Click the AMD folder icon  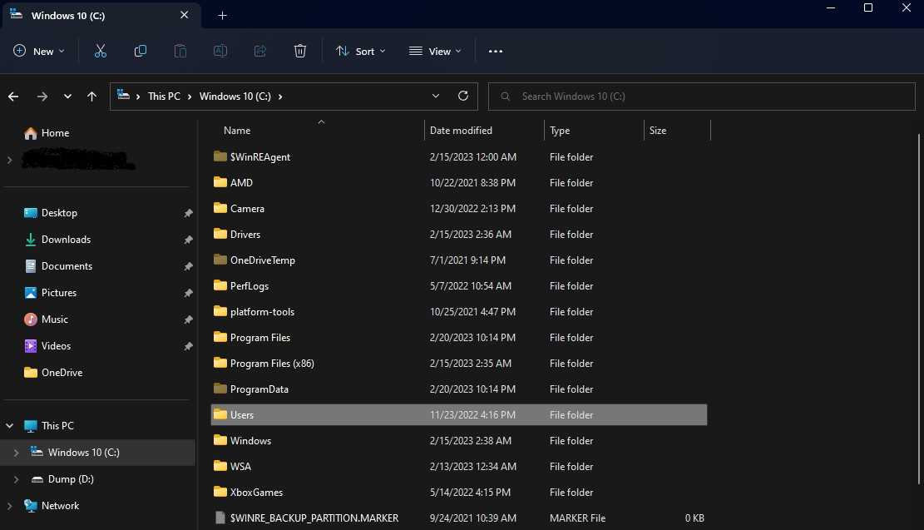[220, 182]
